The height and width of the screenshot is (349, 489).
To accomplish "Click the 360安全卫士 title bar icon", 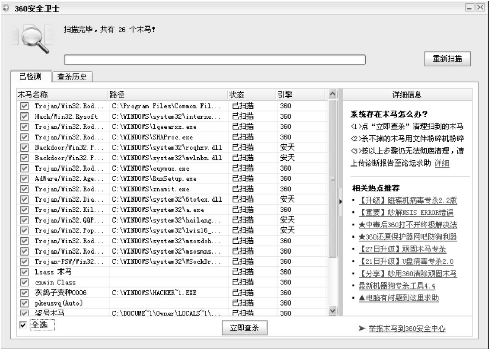I will point(6,8).
